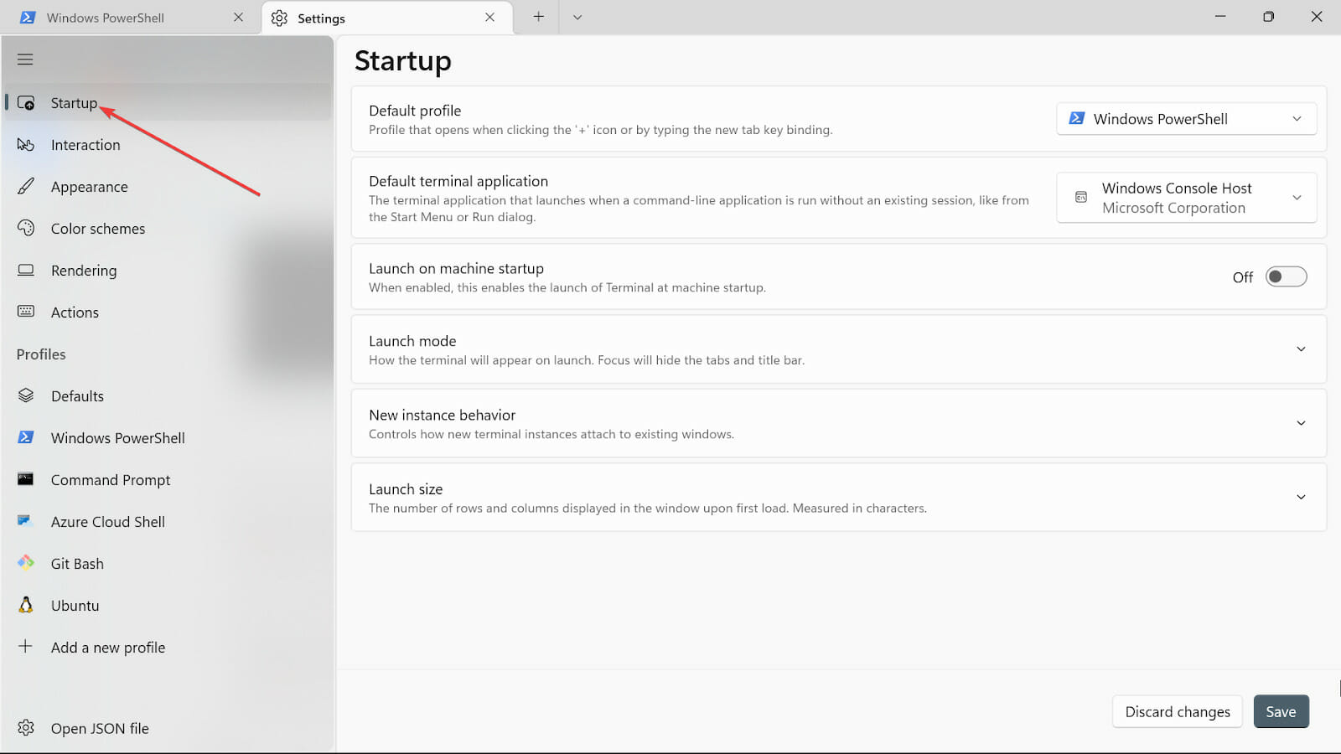The width and height of the screenshot is (1341, 754).
Task: Click the Ubuntu penguin icon
Action: (26, 605)
